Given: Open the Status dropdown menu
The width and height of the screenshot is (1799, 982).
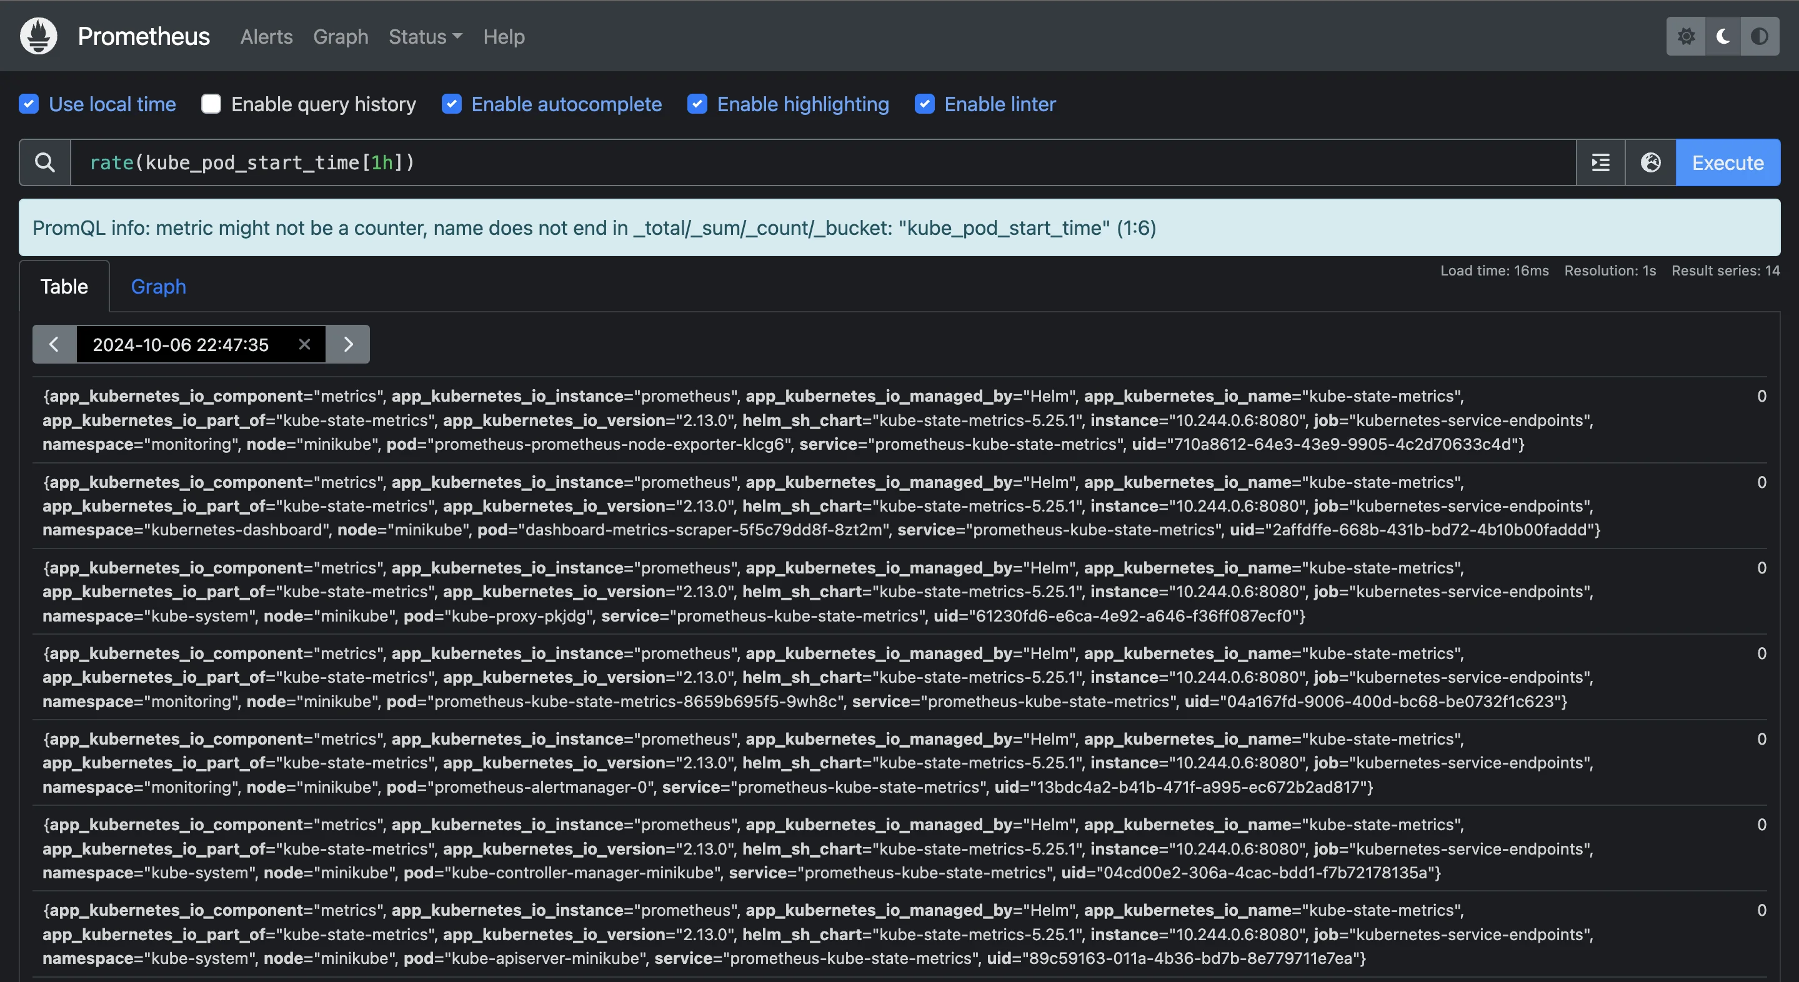Looking at the screenshot, I should coord(426,36).
